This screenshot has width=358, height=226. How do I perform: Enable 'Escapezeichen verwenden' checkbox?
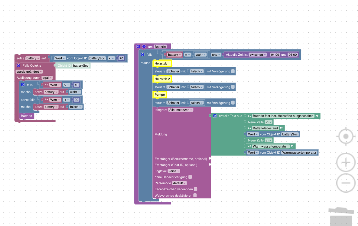click(x=195, y=189)
